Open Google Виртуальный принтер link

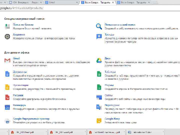pyautogui.click(x=31, y=119)
